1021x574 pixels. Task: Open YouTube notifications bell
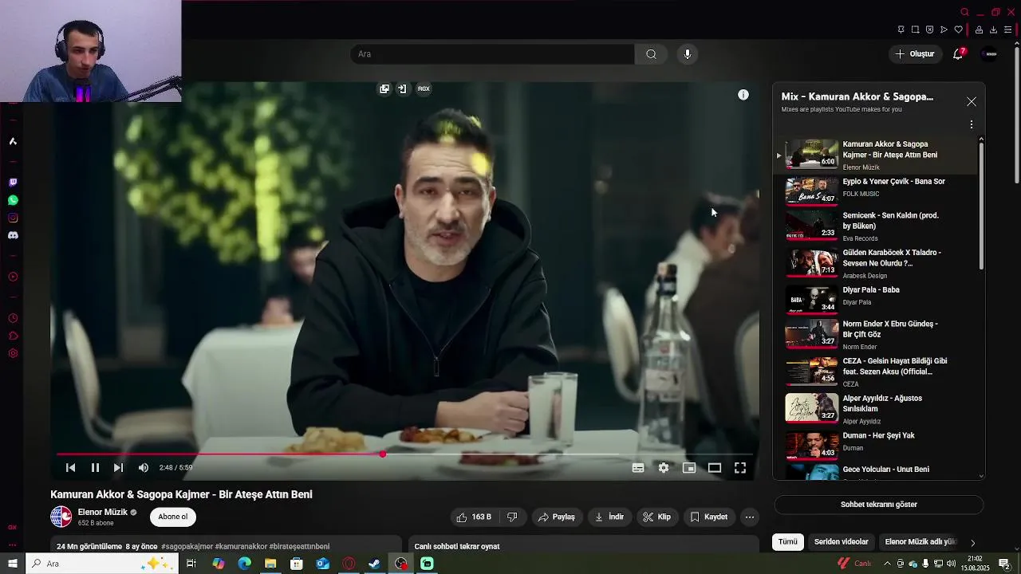point(958,54)
